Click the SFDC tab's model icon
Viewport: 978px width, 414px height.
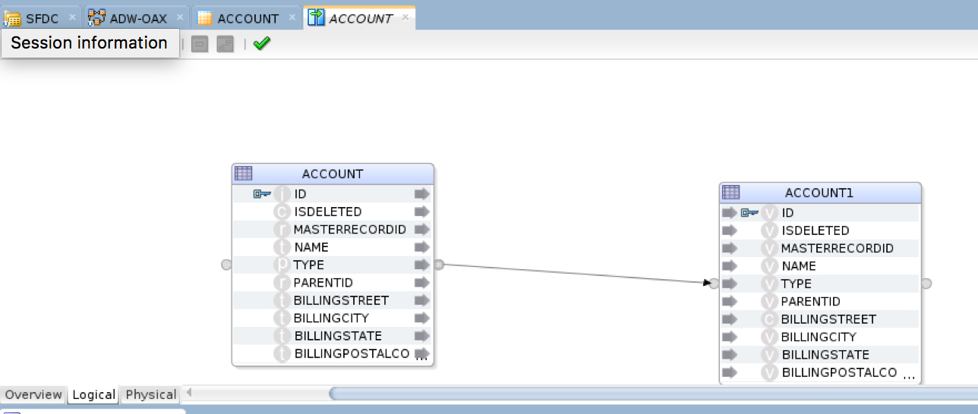click(x=13, y=17)
